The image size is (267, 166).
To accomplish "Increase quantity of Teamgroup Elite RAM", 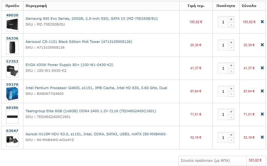I will tap(231, 112).
